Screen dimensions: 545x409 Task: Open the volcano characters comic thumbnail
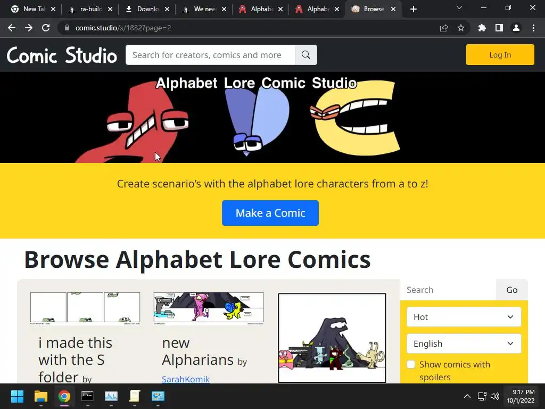pyautogui.click(x=332, y=338)
